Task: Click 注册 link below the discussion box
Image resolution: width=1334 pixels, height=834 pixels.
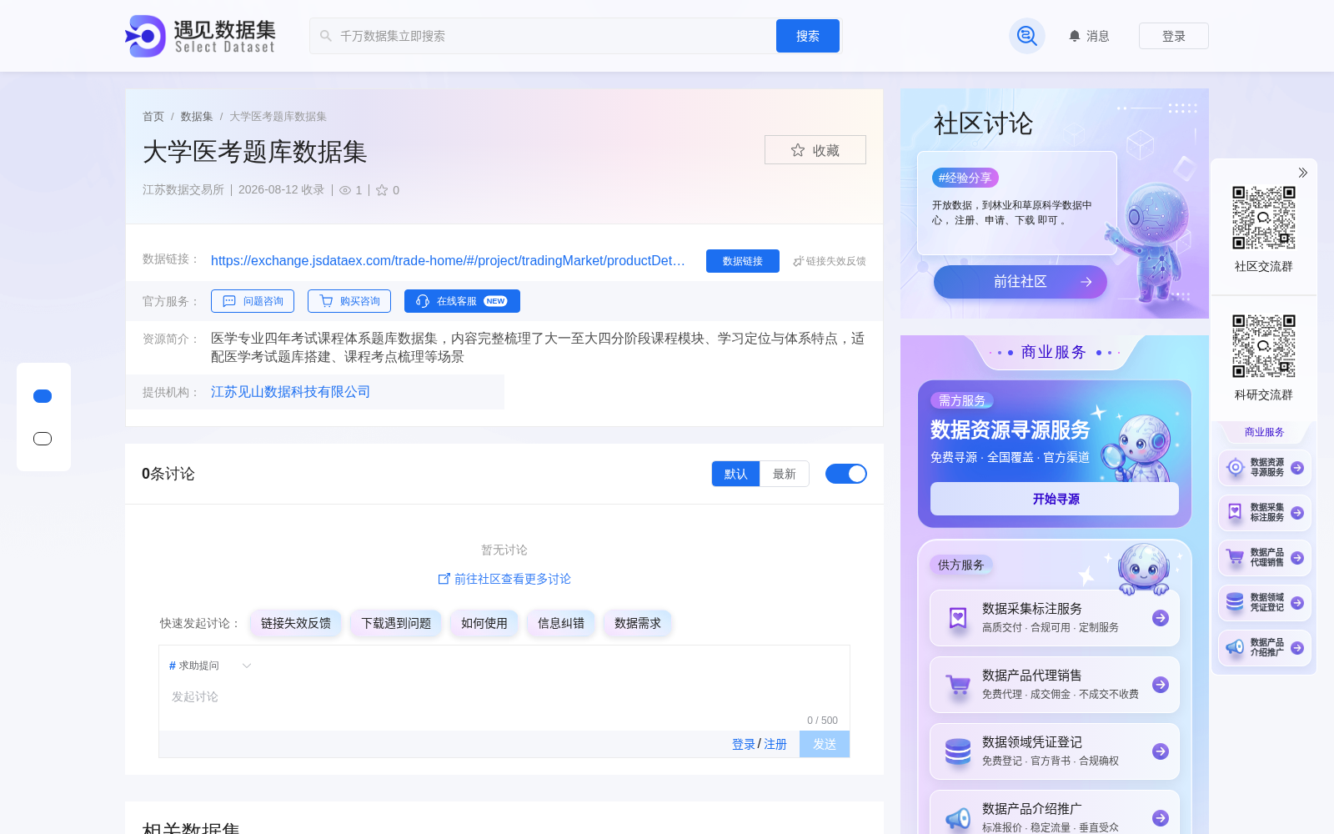Action: point(775,744)
